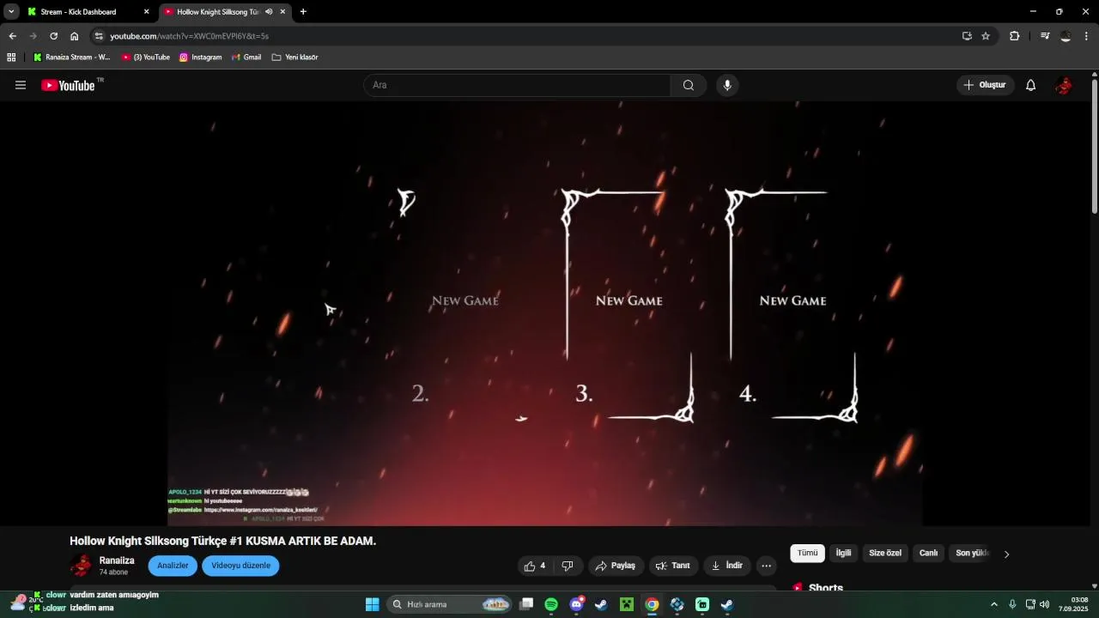Click the browser forward arrow
This screenshot has width=1099, height=618.
[33, 36]
